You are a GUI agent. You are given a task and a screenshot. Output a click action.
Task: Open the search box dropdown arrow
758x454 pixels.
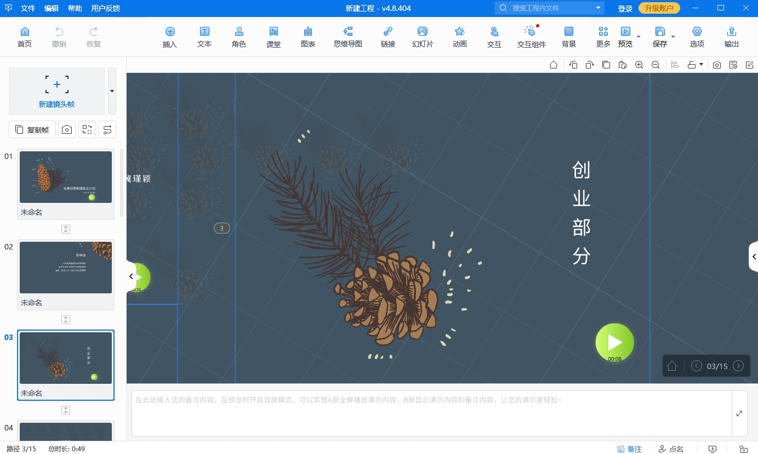598,8
